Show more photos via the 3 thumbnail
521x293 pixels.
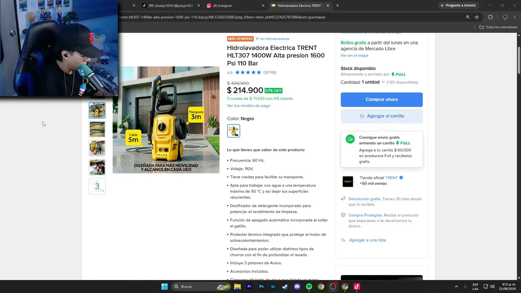coord(97,186)
